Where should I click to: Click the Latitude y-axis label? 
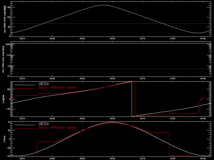pyautogui.click(x=4, y=139)
